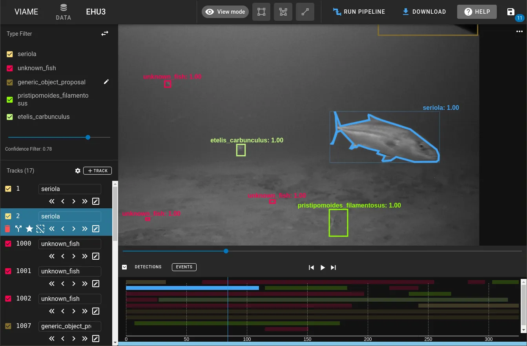Image resolution: width=527 pixels, height=346 pixels.
Task: Click the star icon on track 2
Action: coord(29,229)
